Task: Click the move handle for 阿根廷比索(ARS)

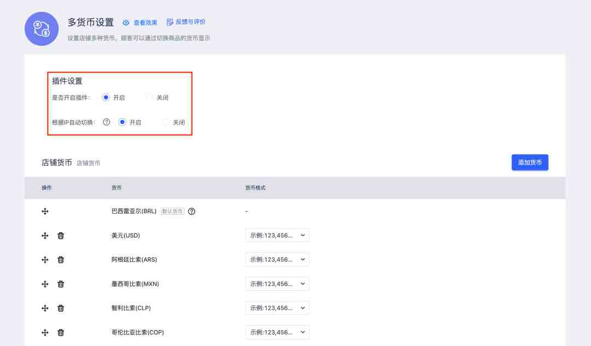Action: tap(45, 260)
